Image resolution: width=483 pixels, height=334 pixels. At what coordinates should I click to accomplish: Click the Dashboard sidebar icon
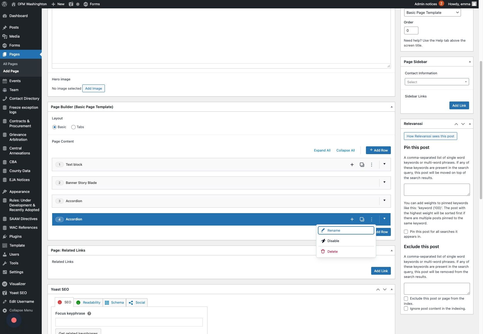[5, 16]
